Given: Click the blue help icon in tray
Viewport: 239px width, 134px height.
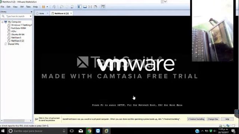Looking at the screenshot, I should click(x=197, y=131).
